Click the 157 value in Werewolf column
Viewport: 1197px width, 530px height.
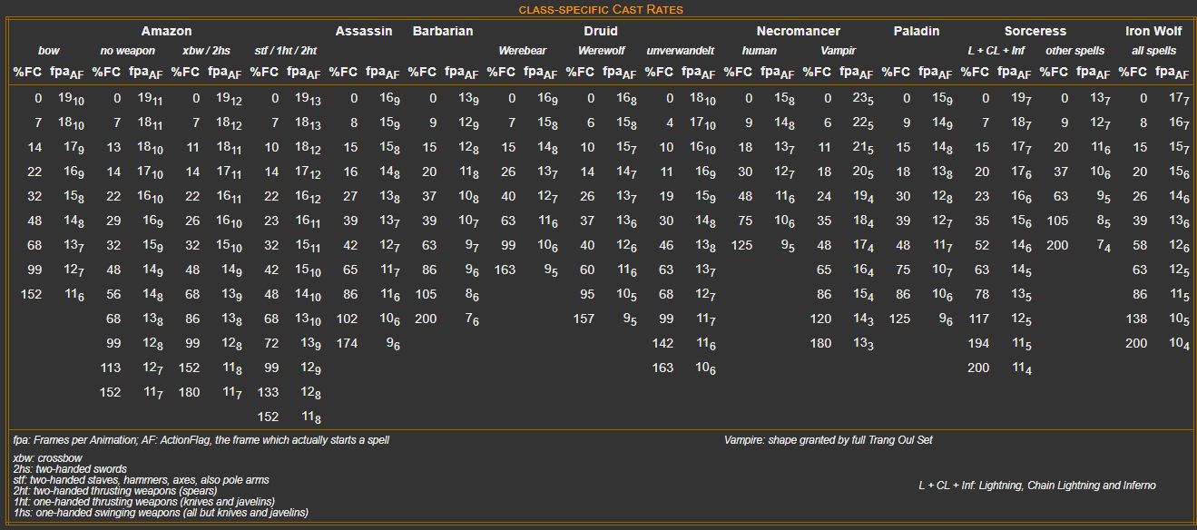click(584, 319)
